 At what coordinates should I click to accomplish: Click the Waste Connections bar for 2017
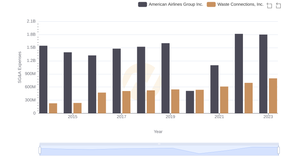point(126,102)
